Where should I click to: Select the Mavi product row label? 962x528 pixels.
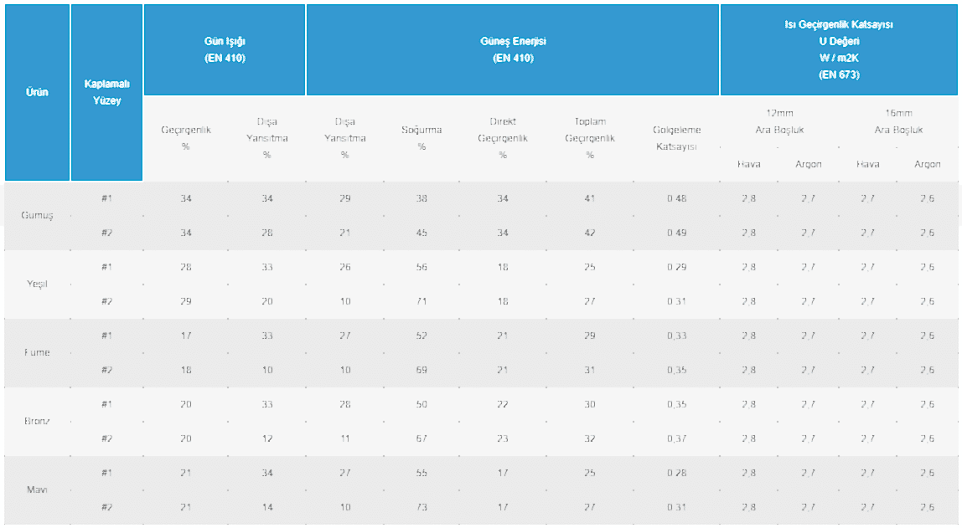pyautogui.click(x=37, y=490)
